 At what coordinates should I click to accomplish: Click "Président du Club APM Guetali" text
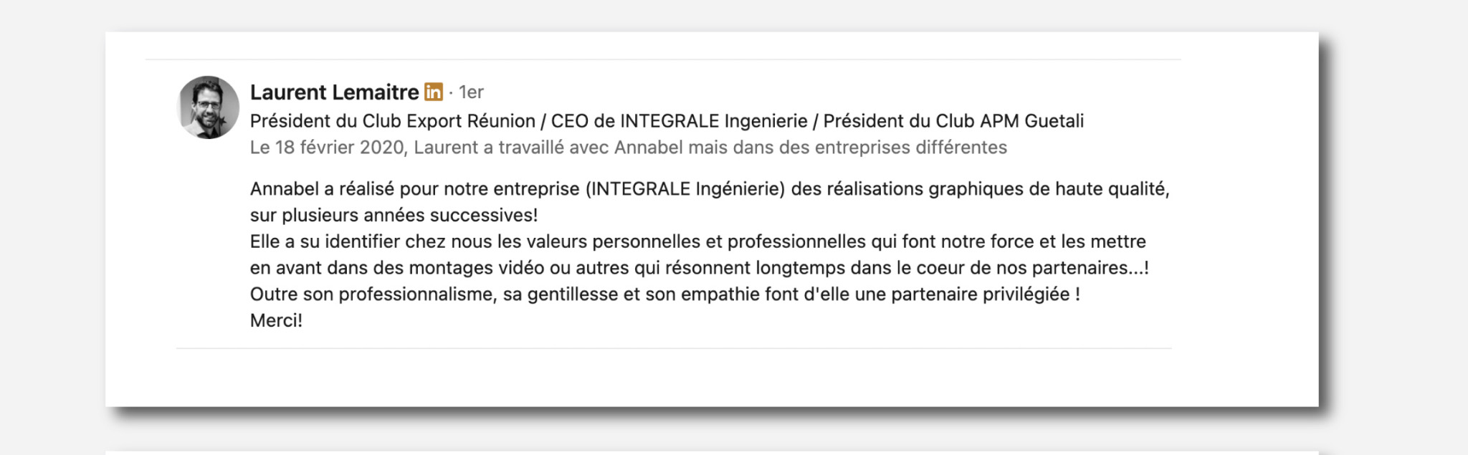953,120
